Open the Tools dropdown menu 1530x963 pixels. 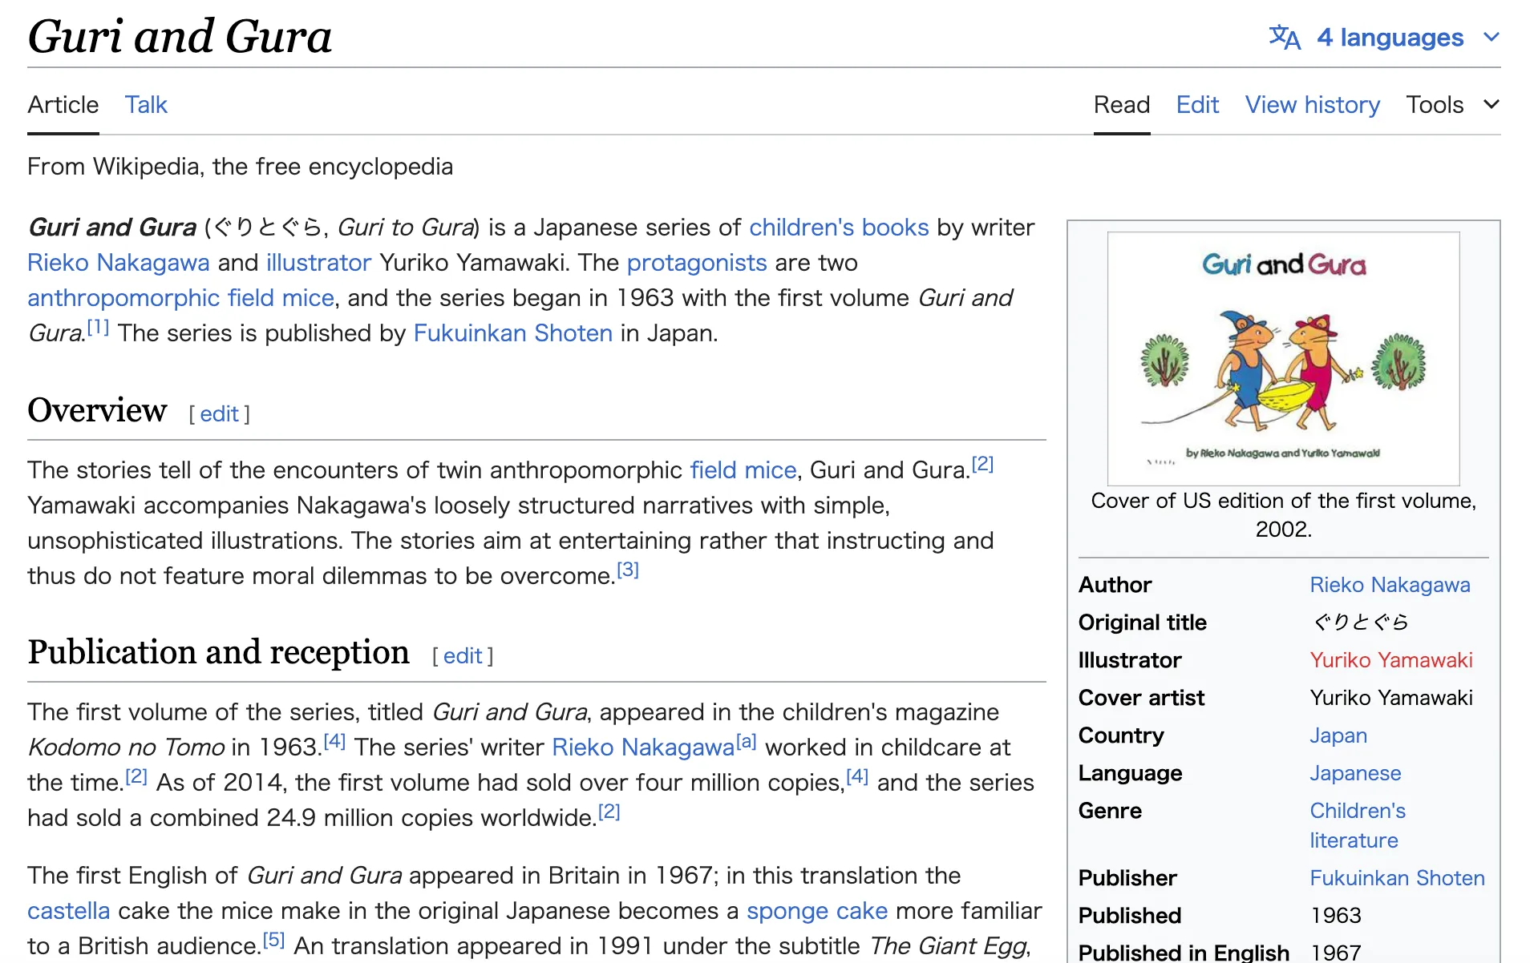[1451, 105]
